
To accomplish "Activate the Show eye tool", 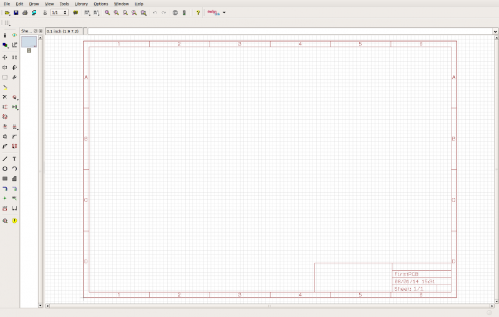I will point(14,35).
